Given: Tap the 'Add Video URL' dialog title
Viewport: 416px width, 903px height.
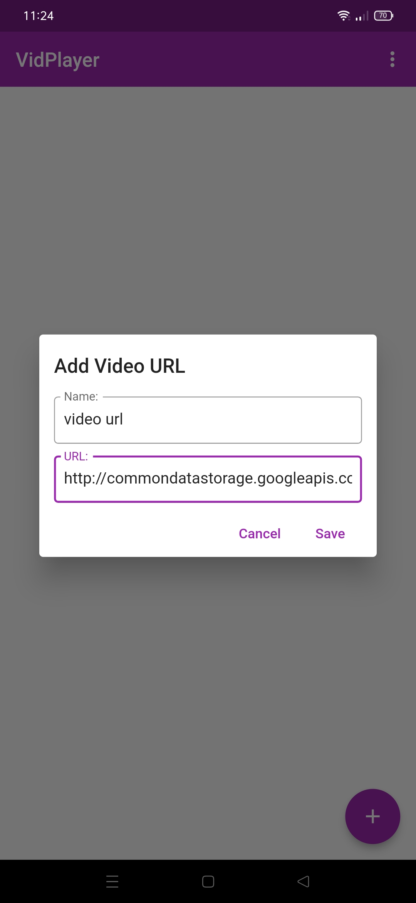Looking at the screenshot, I should click(120, 366).
